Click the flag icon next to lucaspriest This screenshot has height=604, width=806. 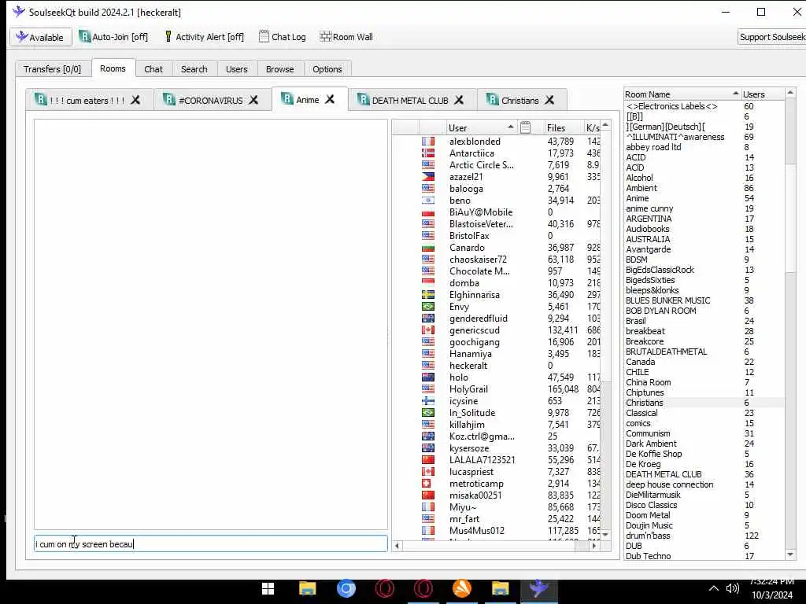(428, 472)
